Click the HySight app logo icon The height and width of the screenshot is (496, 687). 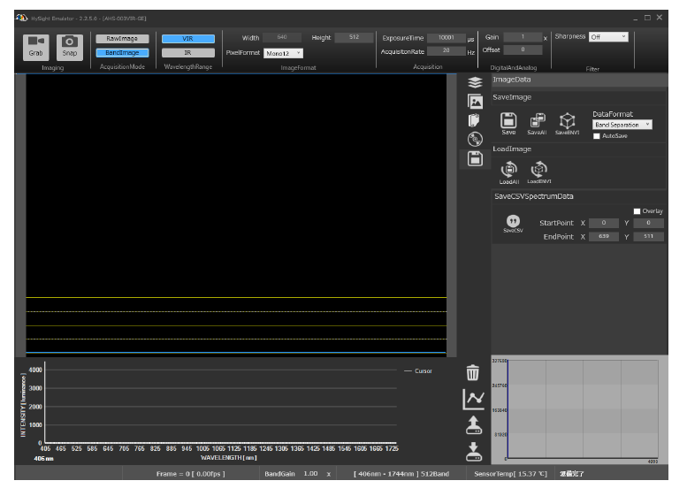click(x=21, y=18)
